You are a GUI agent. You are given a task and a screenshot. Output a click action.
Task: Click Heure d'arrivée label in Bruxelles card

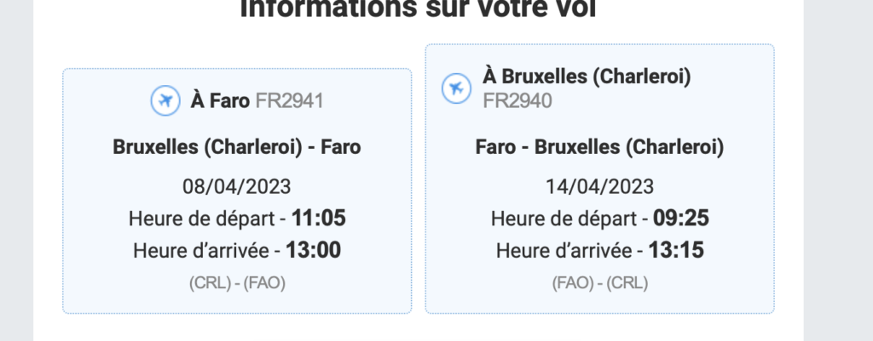564,251
